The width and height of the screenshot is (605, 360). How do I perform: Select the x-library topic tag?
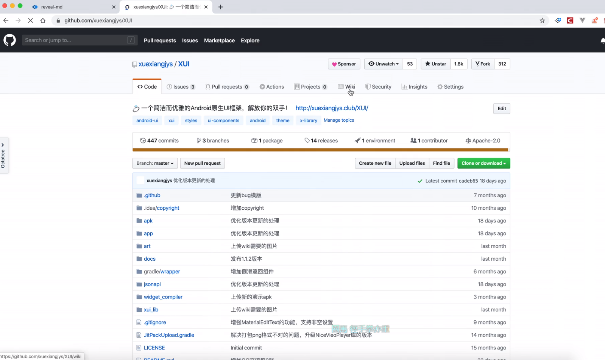308,121
